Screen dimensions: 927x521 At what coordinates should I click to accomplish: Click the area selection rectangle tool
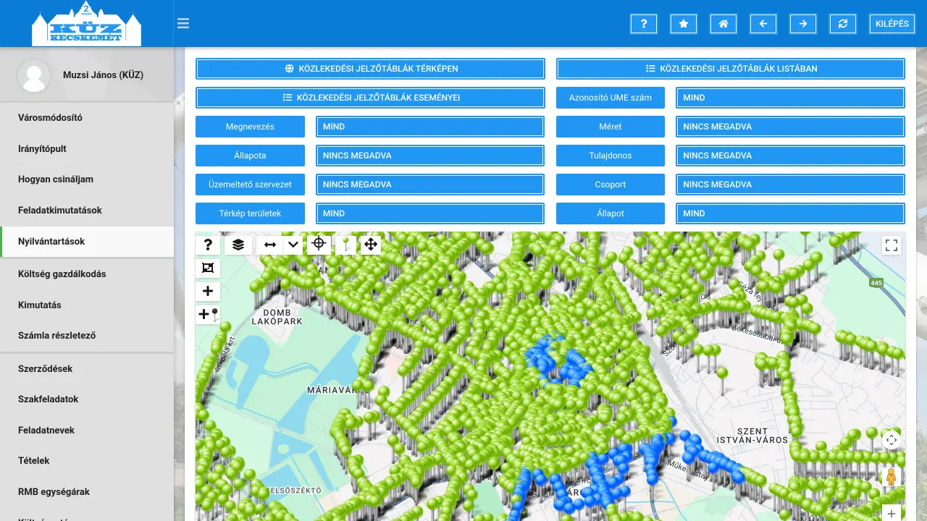coord(208,268)
